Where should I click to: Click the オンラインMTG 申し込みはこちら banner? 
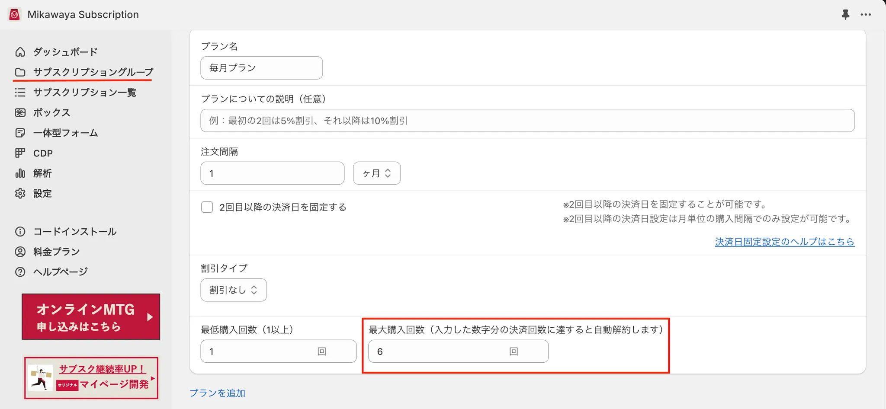pyautogui.click(x=91, y=316)
